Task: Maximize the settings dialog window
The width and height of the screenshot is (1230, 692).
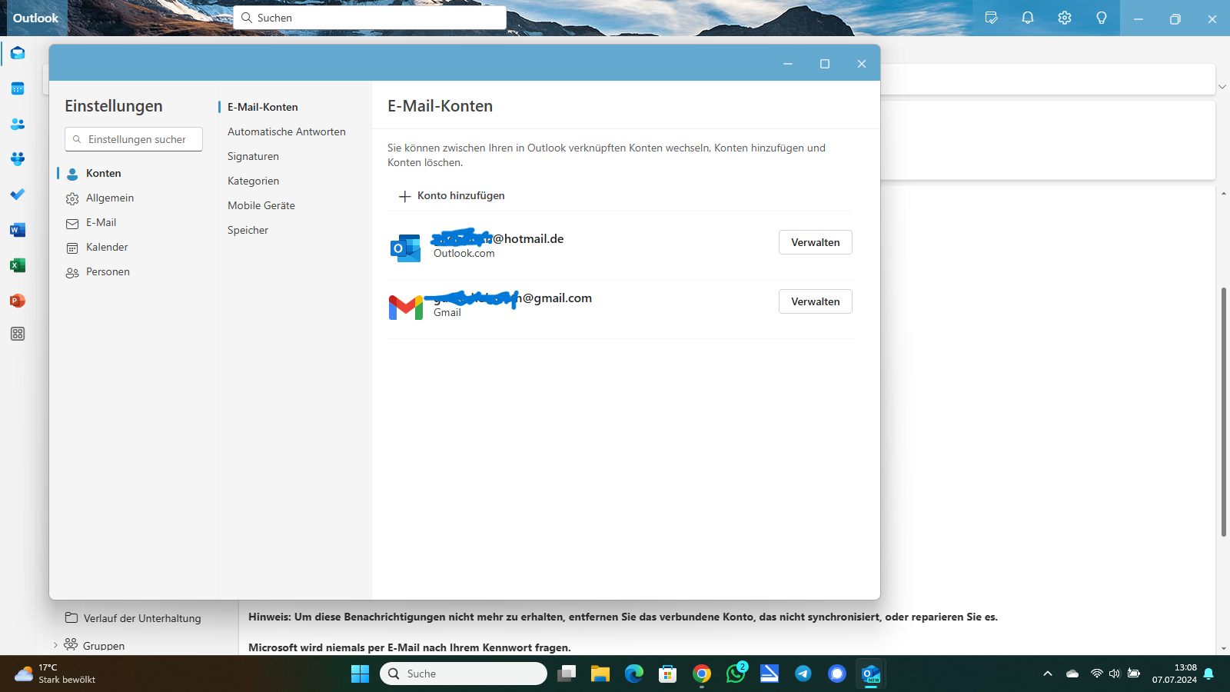Action: coord(825,64)
